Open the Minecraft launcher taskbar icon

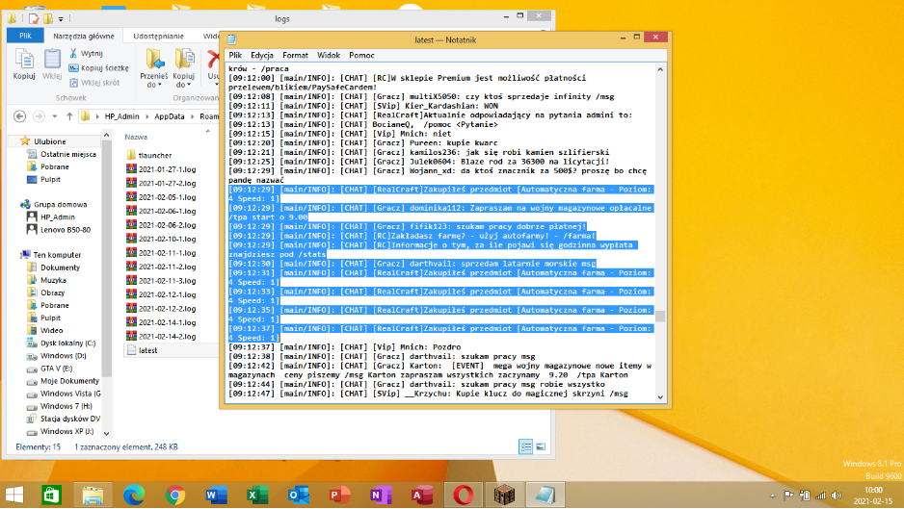pos(505,495)
